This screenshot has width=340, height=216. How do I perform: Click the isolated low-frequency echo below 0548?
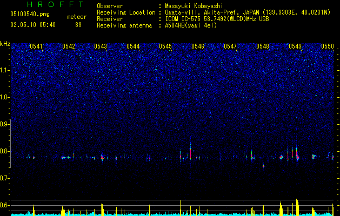click(263, 166)
